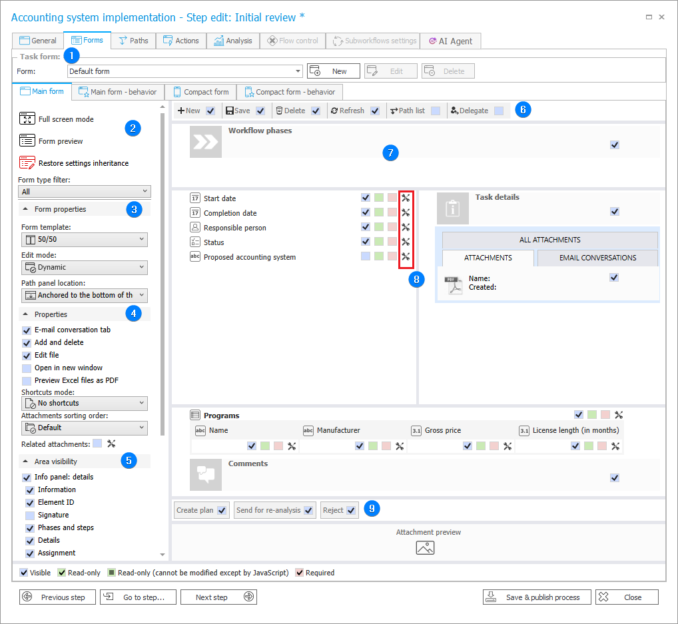The width and height of the screenshot is (678, 624).
Task: Click Go to step... button
Action: (138, 597)
